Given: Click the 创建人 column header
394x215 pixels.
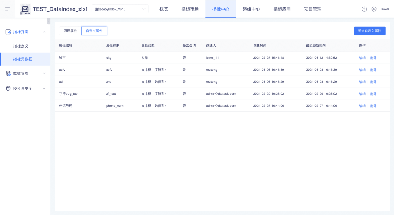Looking at the screenshot, I should tap(211, 45).
